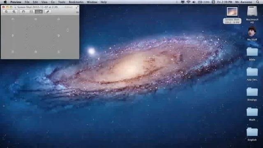Open Spotlight search magnifier

point(258,2)
